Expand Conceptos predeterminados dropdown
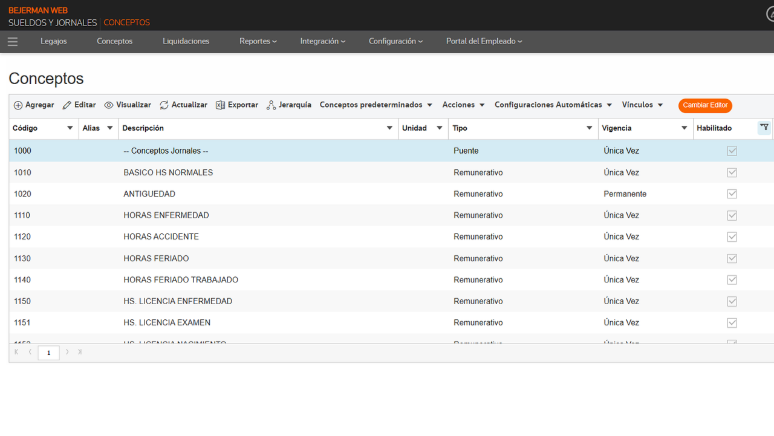The width and height of the screenshot is (774, 436). pos(376,105)
